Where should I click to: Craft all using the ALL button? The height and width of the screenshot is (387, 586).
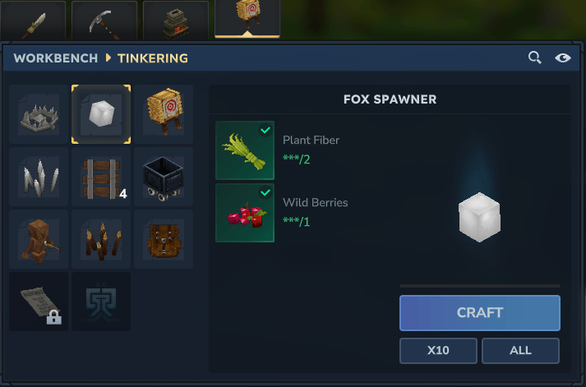point(520,351)
